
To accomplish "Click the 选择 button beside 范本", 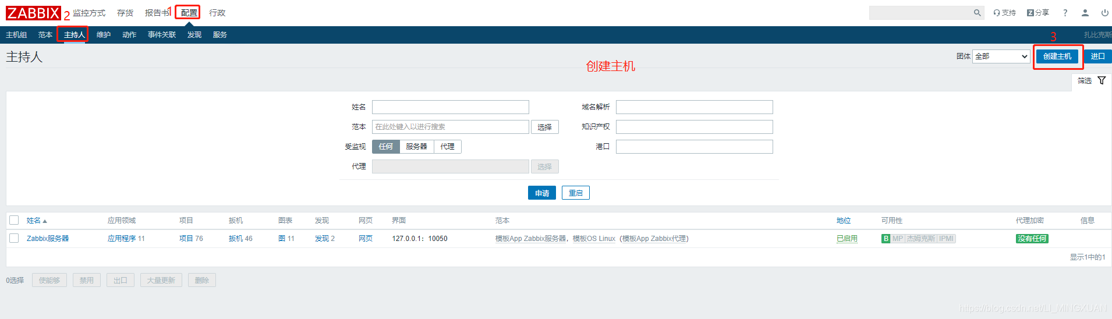I will [545, 127].
